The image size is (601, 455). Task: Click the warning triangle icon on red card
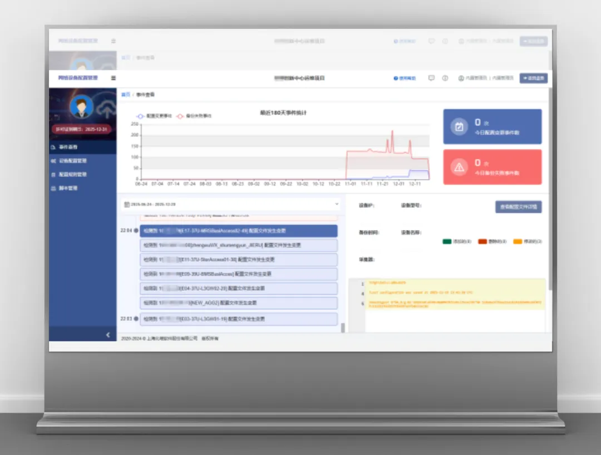click(459, 167)
